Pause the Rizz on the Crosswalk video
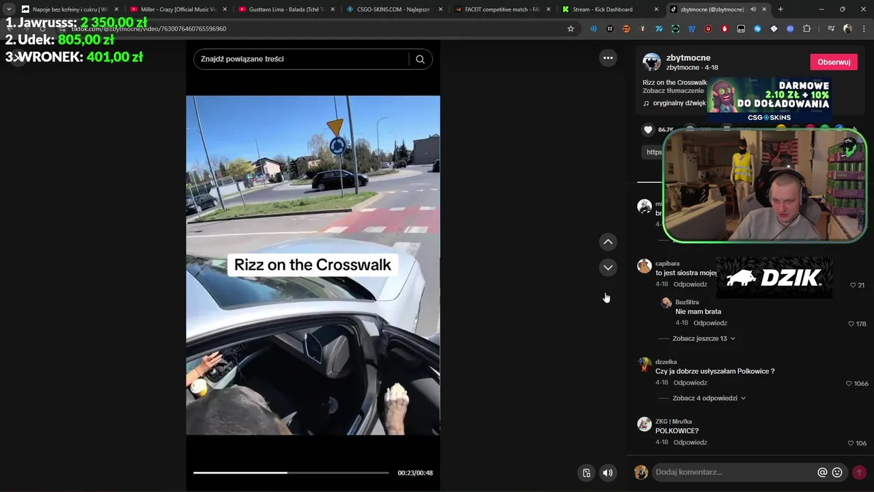 (313, 265)
